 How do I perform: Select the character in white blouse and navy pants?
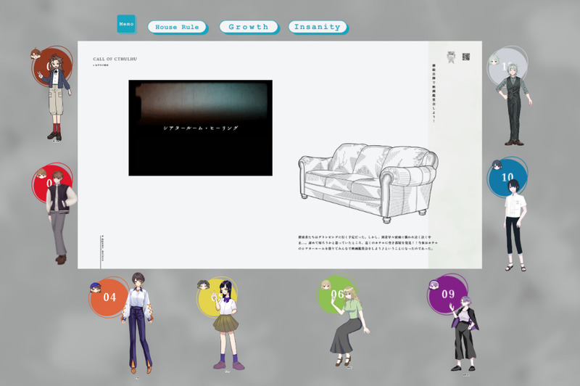(138, 323)
